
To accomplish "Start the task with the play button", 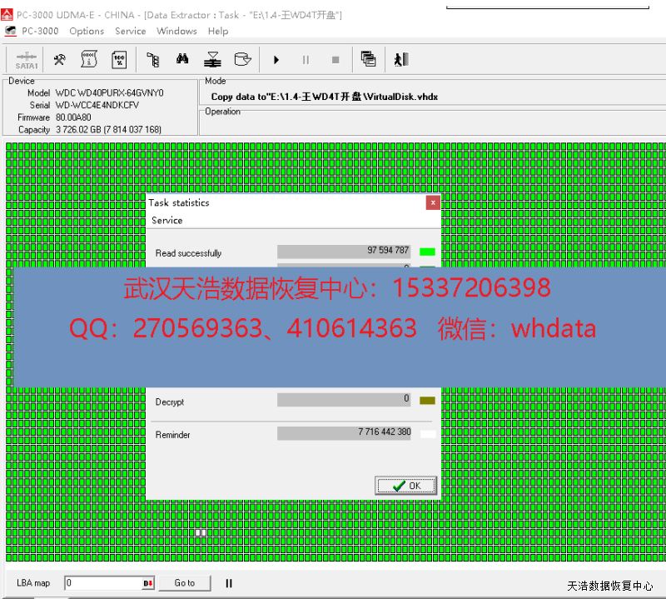I will click(276, 60).
